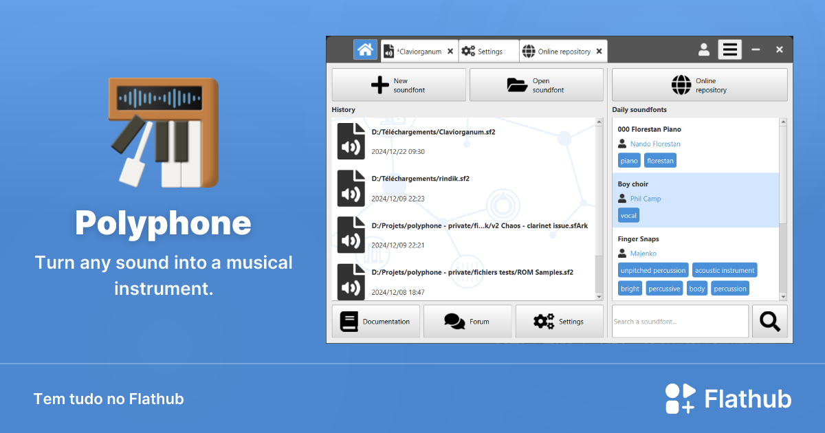Click the speaker icon beside rindik.sf2
This screenshot has height=433, width=825.
pos(351,188)
